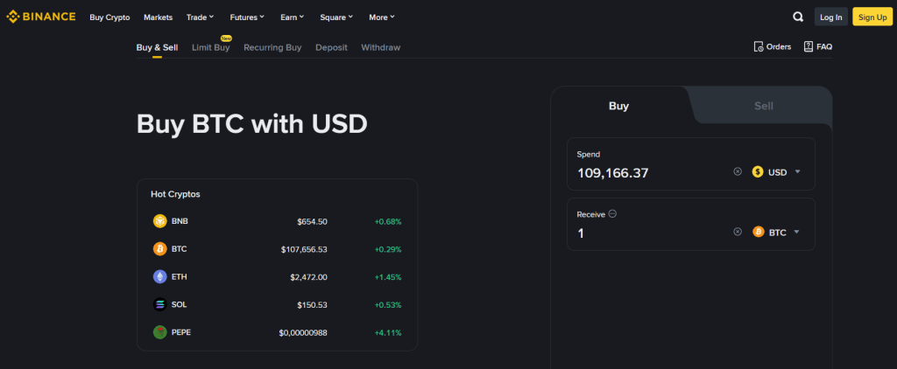Click the FAQ book icon
This screenshot has height=369, width=897.
pos(809,47)
